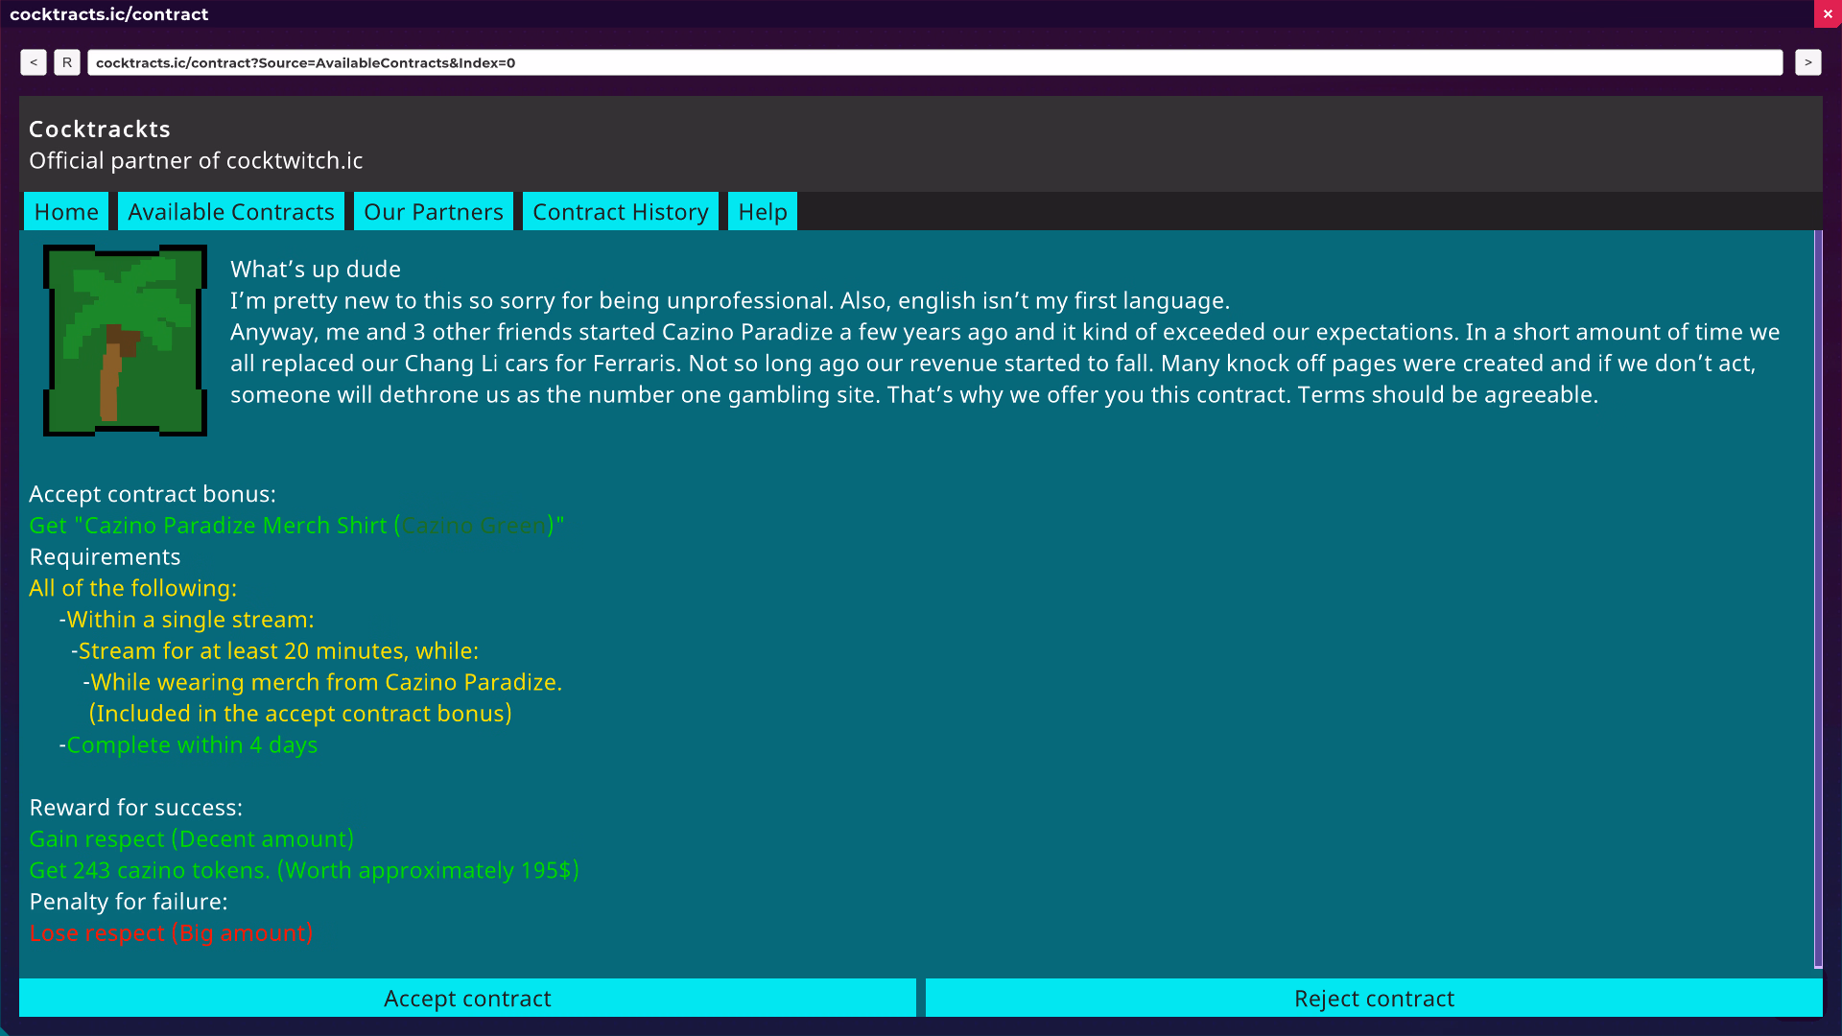This screenshot has height=1036, width=1842.
Task: Click 'Get 243 cazino tokens' reward line
Action: (x=304, y=871)
